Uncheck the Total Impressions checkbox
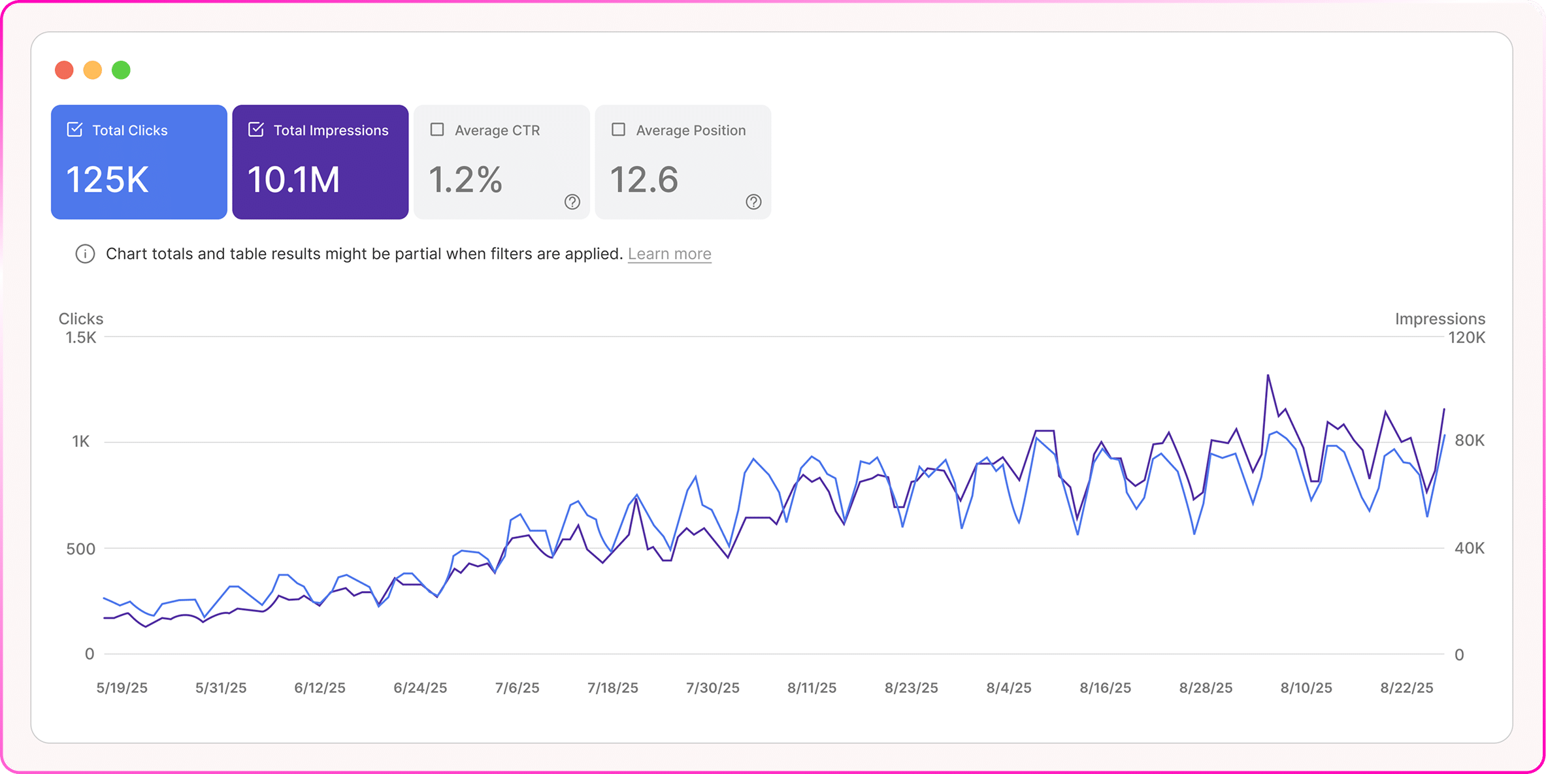 (256, 129)
